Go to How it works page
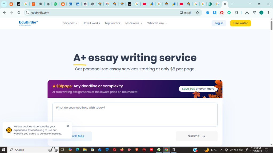 [91, 23]
